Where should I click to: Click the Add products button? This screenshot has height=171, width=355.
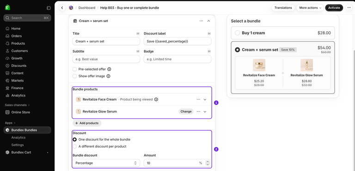87,123
